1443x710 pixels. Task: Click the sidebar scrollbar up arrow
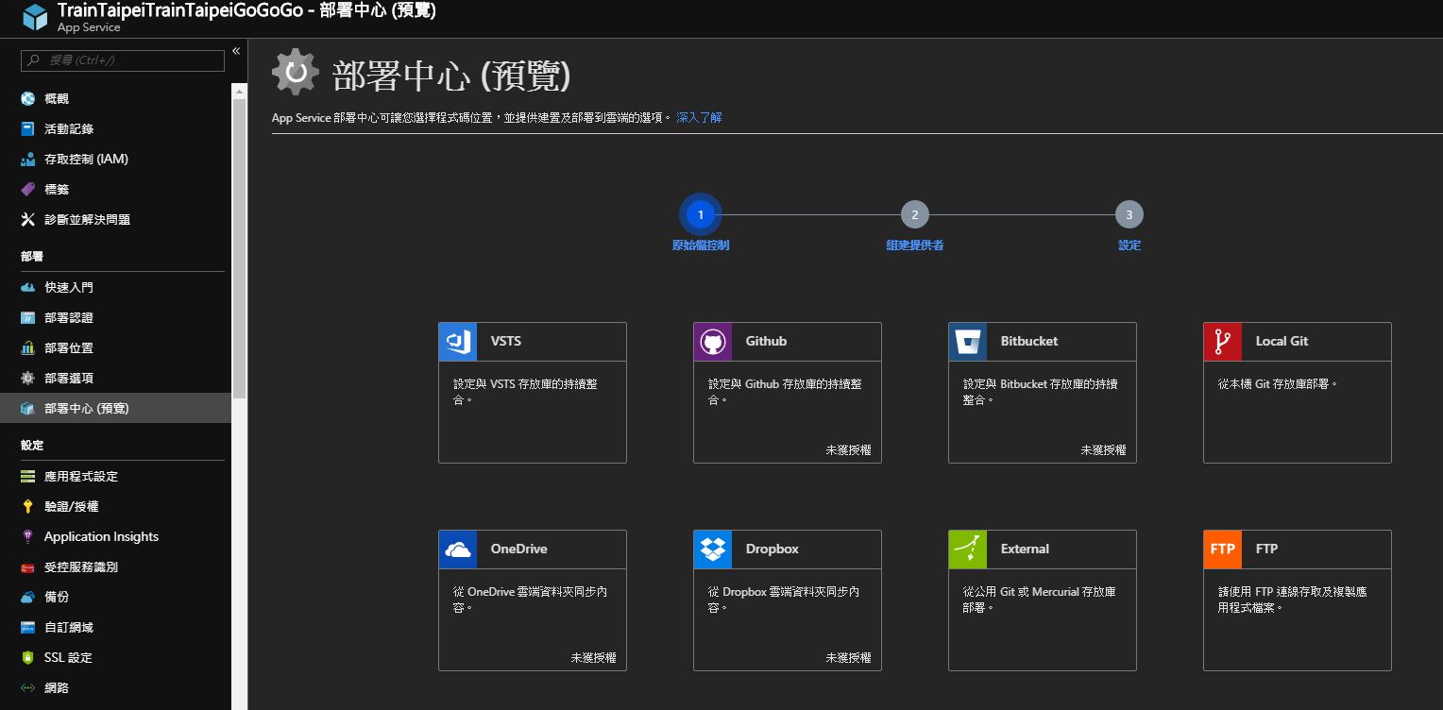point(239,91)
